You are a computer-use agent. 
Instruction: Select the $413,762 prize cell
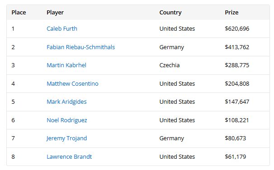[x=237, y=47]
